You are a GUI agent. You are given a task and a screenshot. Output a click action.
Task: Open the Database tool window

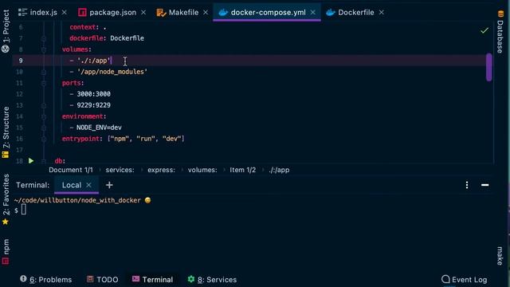pyautogui.click(x=500, y=32)
